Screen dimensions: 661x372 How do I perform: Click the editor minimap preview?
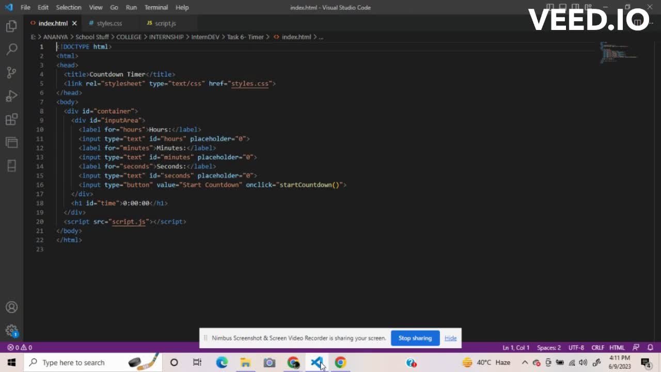point(619,52)
